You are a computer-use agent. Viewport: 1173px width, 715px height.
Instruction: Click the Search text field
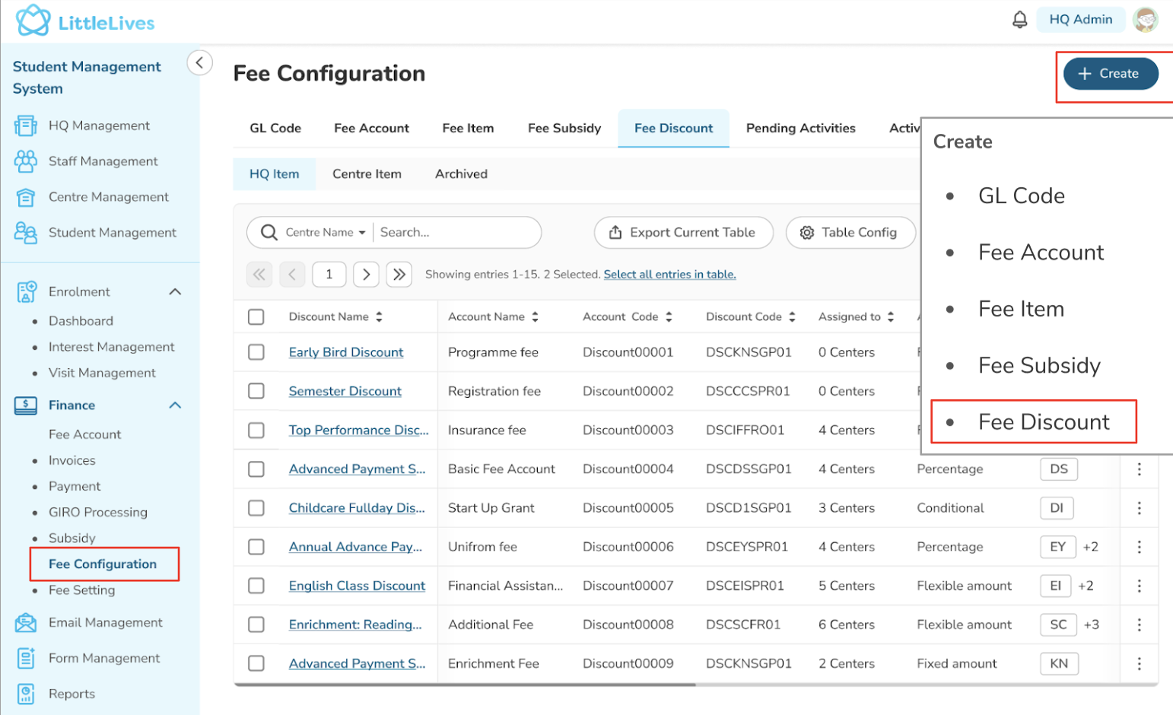tap(455, 233)
